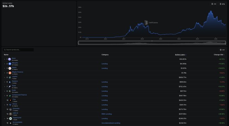Open the Morpho protocol link
Screen dimensions: 229x126
pos(15,63)
